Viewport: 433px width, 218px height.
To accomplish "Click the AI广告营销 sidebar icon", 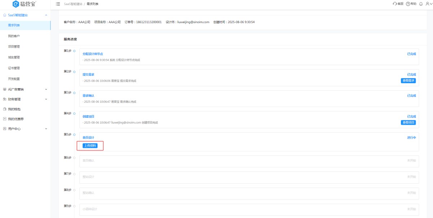I will tap(4, 89).
